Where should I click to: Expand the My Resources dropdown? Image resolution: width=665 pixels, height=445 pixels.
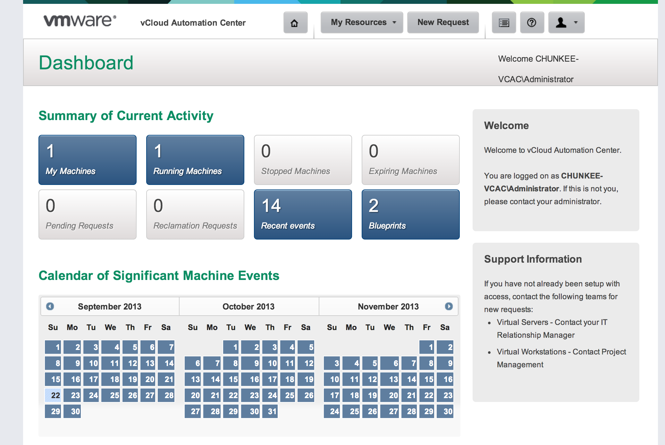click(x=361, y=22)
